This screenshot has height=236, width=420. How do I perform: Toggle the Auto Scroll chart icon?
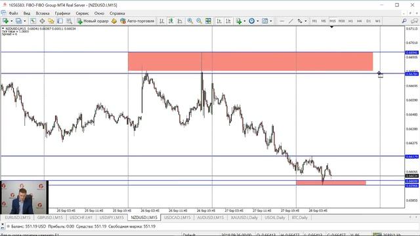(219, 21)
